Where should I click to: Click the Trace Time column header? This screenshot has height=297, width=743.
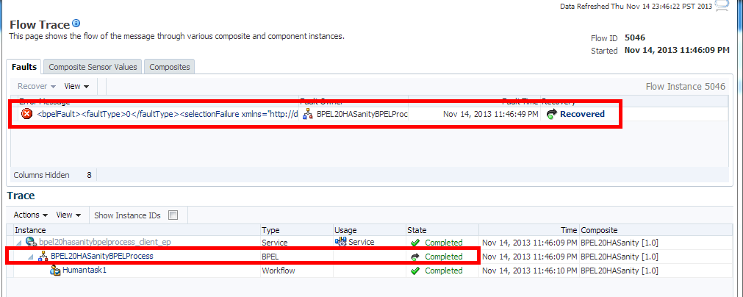tap(529, 230)
